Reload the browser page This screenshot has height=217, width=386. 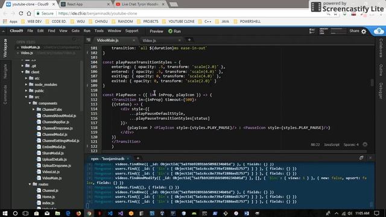tap(21, 13)
